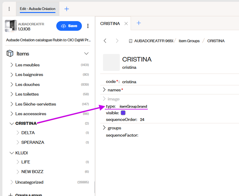The width and height of the screenshot is (239, 196).
Task: Click the Items cube icon
Action: pyautogui.click(x=10, y=54)
